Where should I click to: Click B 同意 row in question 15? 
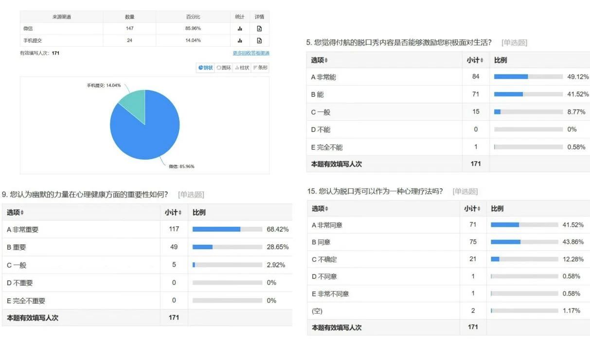pyautogui.click(x=448, y=242)
